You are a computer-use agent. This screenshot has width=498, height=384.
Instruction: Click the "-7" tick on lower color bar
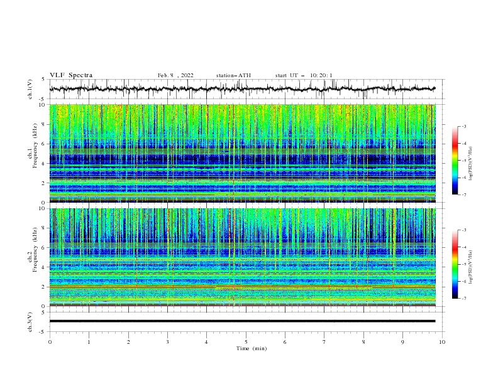point(463,298)
